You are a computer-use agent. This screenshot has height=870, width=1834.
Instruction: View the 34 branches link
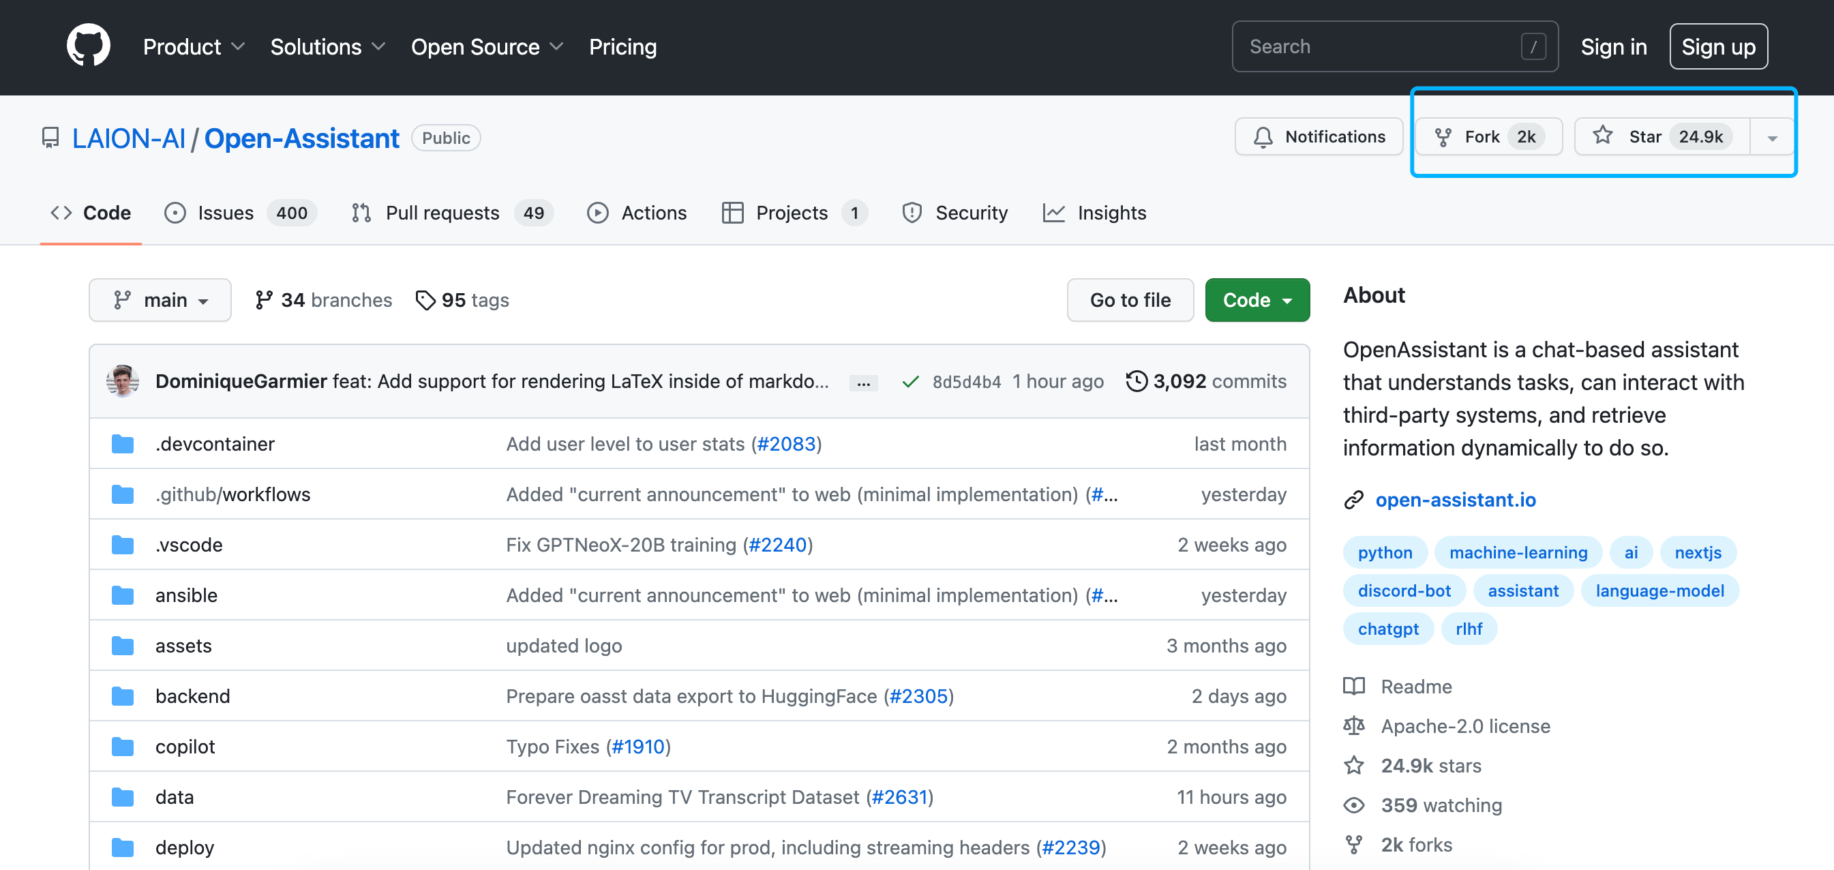[x=323, y=300]
